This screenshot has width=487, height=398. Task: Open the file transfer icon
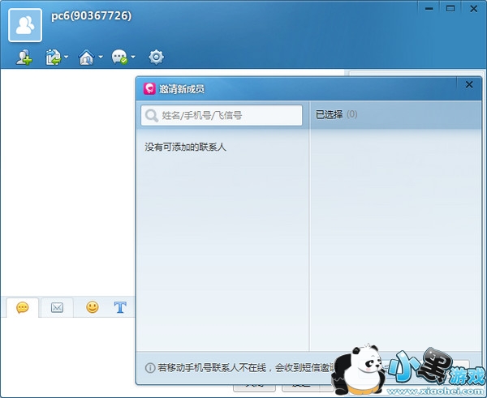[53, 57]
